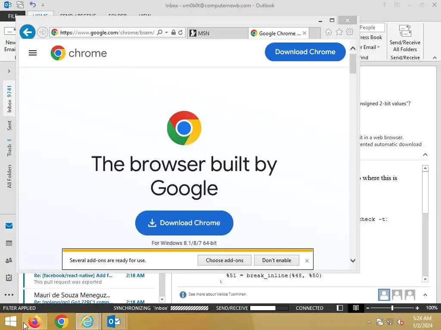
Task: Show hidden system tray icons arrow
Action: 369,322
